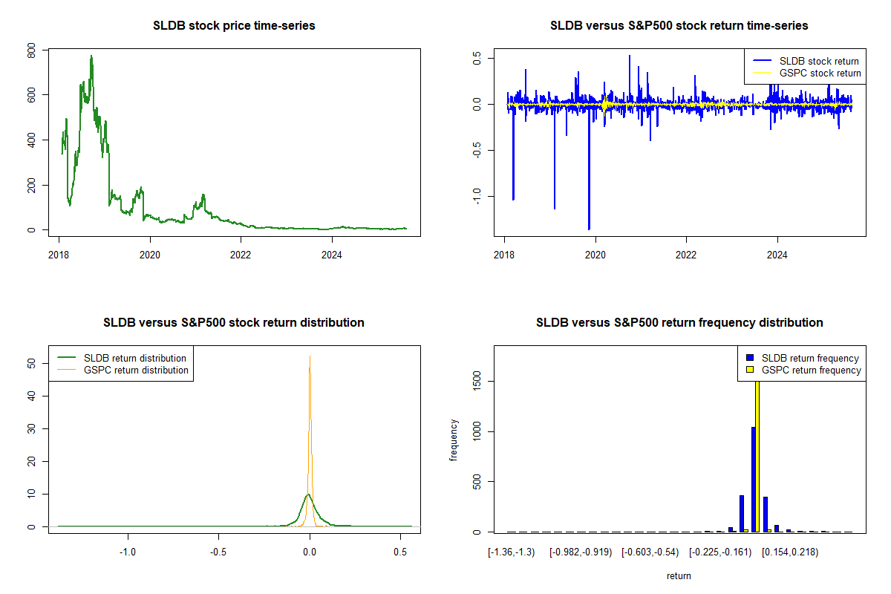This screenshot has height=594, width=891.
Task: Click the -1.0 tick on the density plot x-axis
Action: [128, 552]
